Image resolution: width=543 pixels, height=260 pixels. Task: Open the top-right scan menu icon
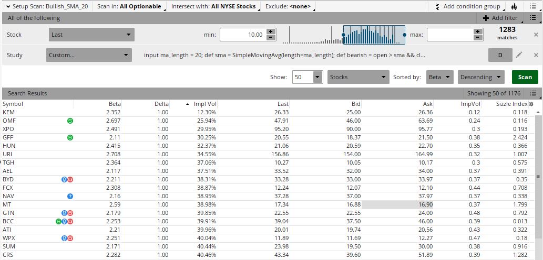(533, 6)
